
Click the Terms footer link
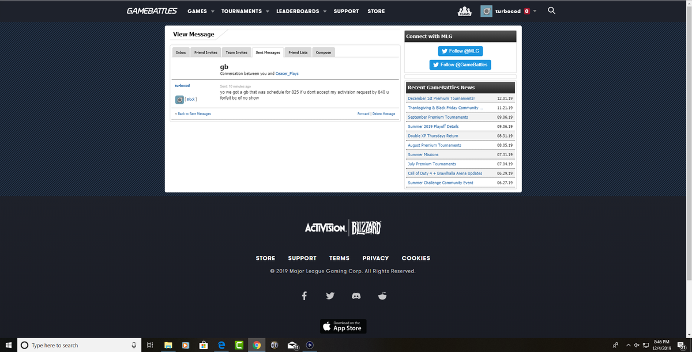339,258
